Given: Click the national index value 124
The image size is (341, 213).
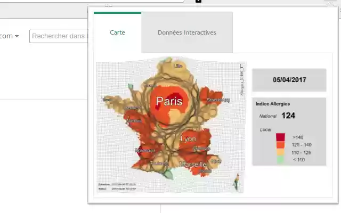Looking at the screenshot, I should coord(288,116).
